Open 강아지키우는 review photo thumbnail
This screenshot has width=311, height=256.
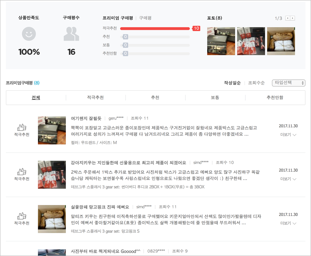click(x=52, y=175)
